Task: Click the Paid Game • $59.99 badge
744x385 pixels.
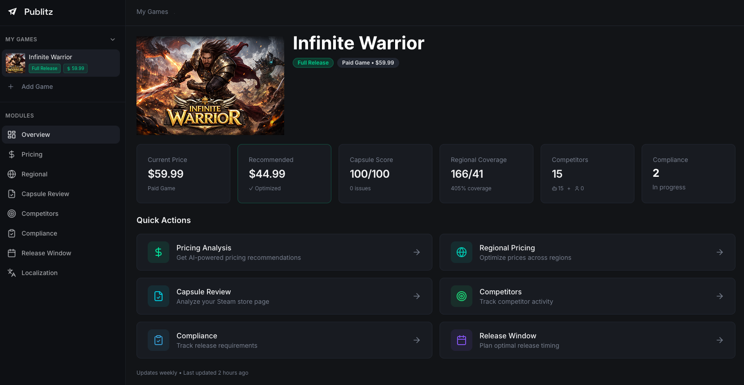Action: tap(368, 63)
